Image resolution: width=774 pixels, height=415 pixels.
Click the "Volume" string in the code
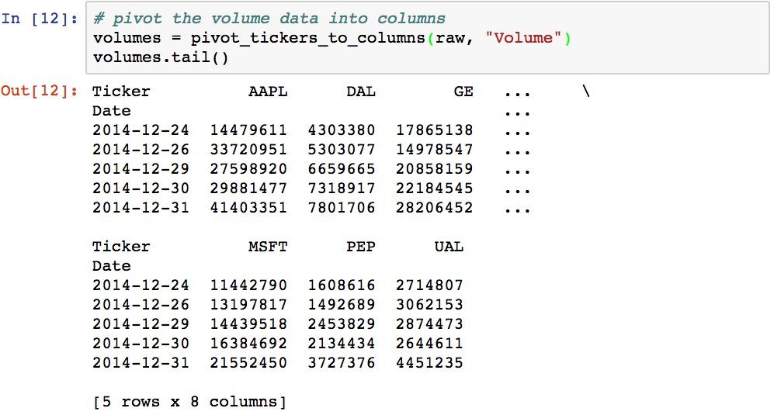[x=523, y=38]
